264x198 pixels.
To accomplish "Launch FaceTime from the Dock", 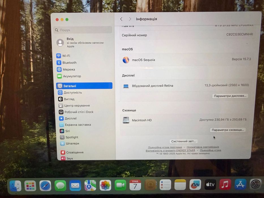I will tap(120, 185).
